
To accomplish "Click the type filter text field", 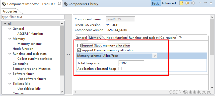I will pyautogui.click(x=33, y=17).
